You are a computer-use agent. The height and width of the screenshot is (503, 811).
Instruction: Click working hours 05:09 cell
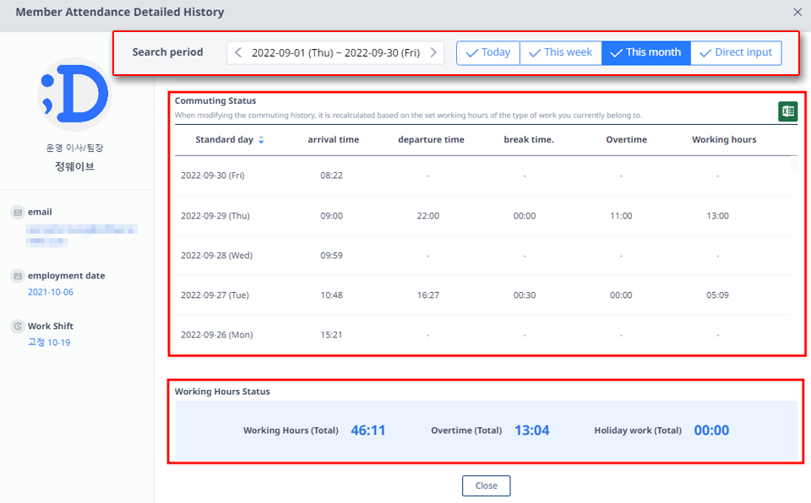click(717, 295)
